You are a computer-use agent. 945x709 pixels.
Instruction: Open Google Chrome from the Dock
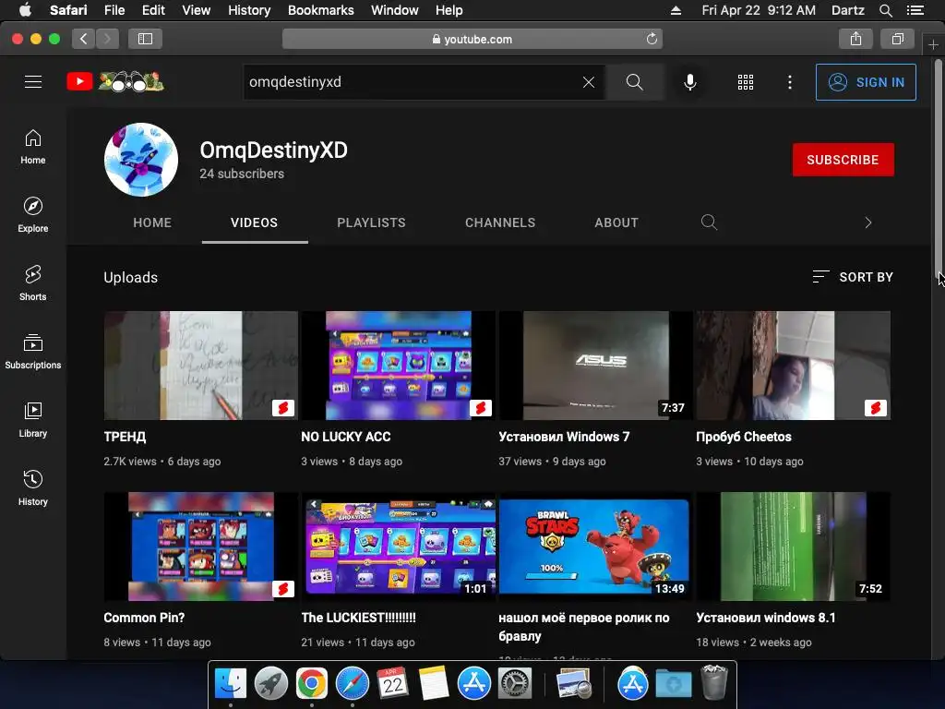tap(312, 683)
